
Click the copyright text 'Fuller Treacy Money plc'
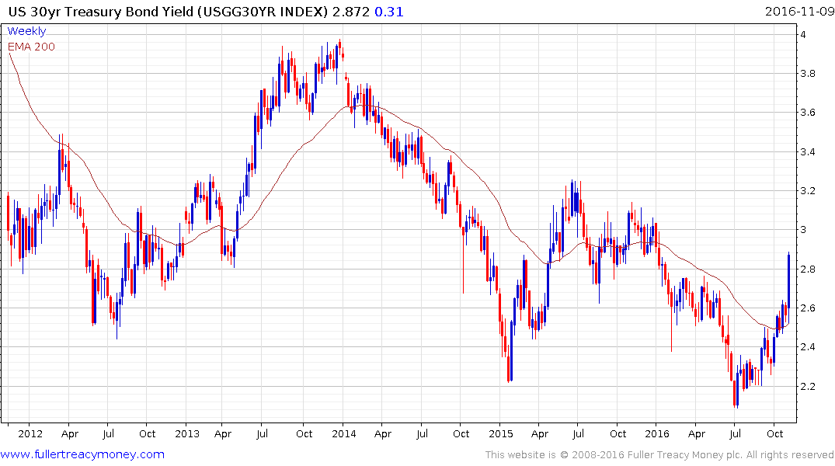685,455
